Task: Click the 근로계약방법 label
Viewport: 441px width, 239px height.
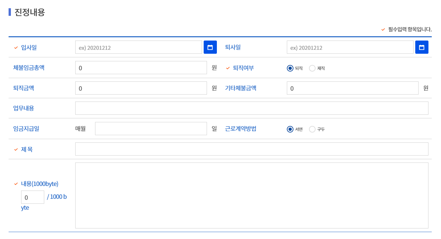Action: coord(241,129)
